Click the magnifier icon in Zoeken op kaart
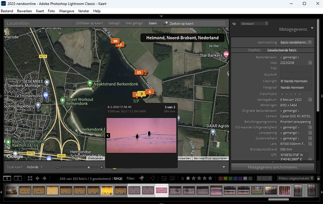The width and height of the screenshot is (323, 204). click(166, 23)
